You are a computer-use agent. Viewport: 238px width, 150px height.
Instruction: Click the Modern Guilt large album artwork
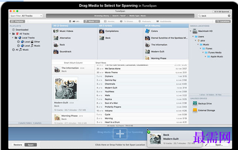(x=66, y=89)
